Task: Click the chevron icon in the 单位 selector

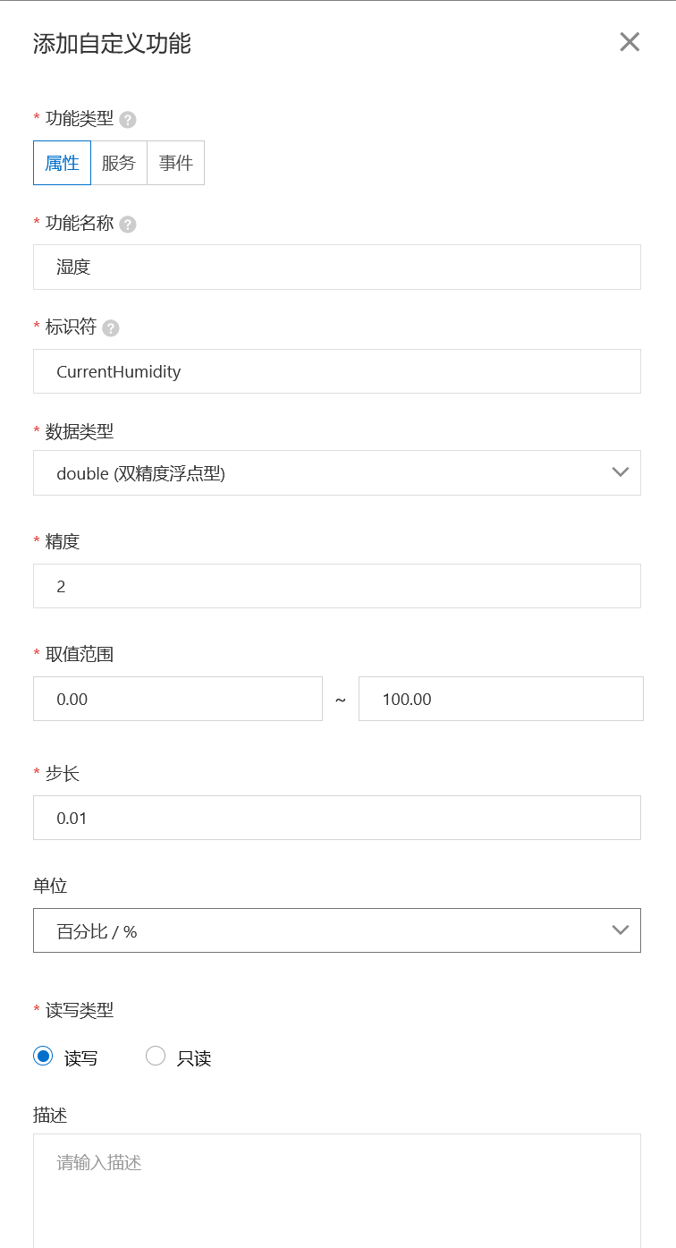Action: [x=620, y=930]
